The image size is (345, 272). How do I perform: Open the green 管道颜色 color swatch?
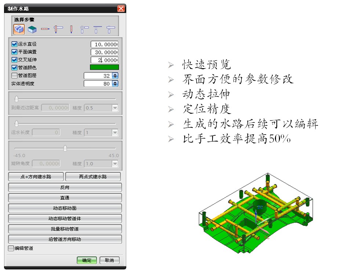click(104, 67)
